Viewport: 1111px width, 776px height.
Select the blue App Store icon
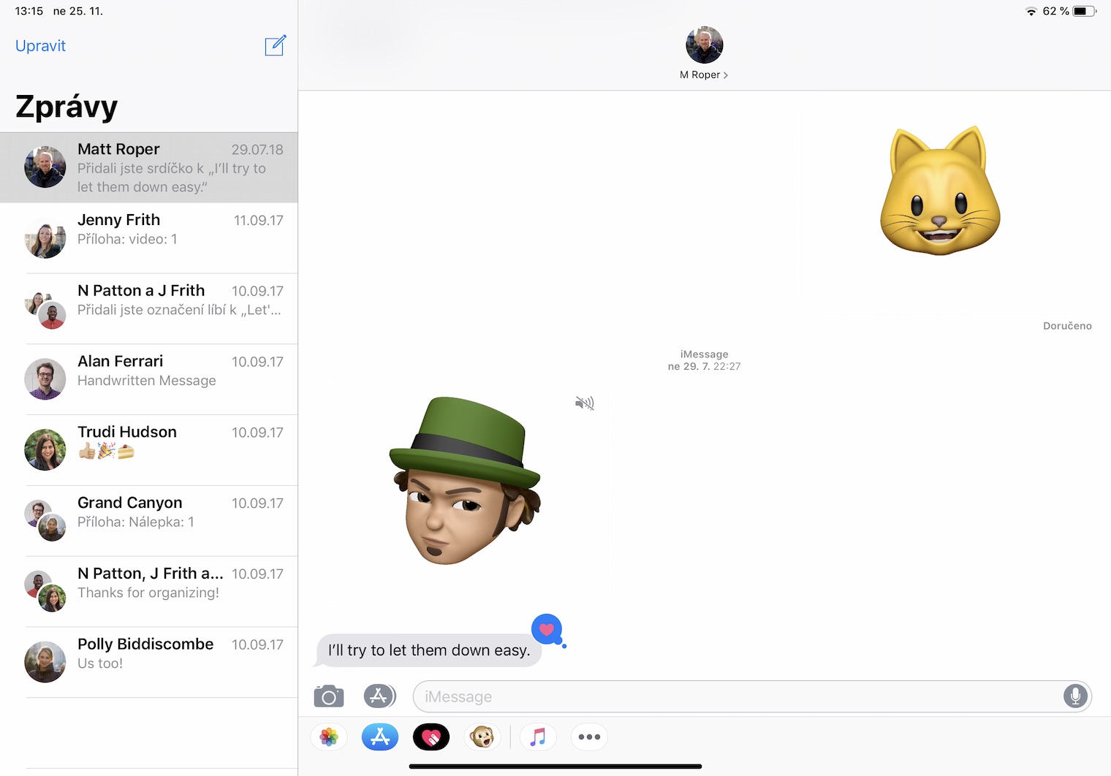[379, 737]
